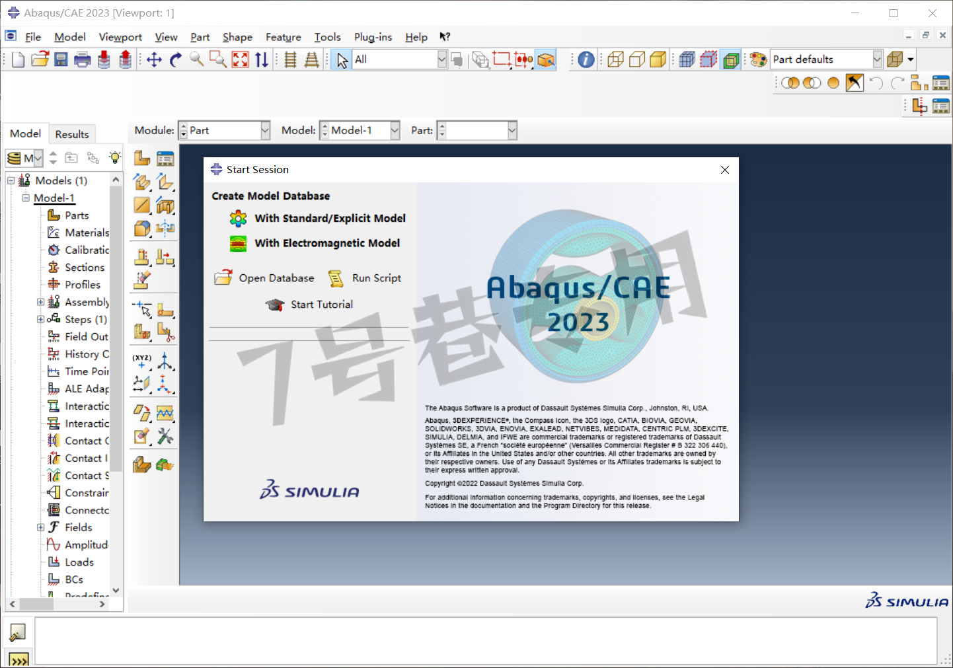Open the Plug-ins menu

coord(373,37)
